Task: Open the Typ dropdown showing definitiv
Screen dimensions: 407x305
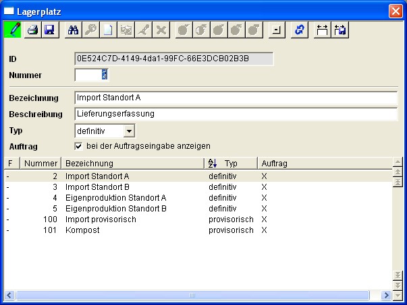Action: [x=129, y=131]
